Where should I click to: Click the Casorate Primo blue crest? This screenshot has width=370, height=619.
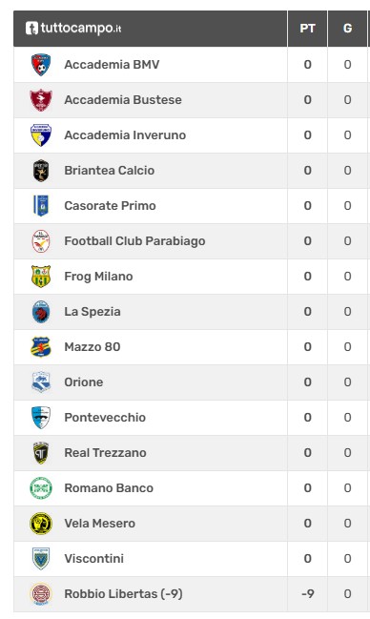coord(41,206)
